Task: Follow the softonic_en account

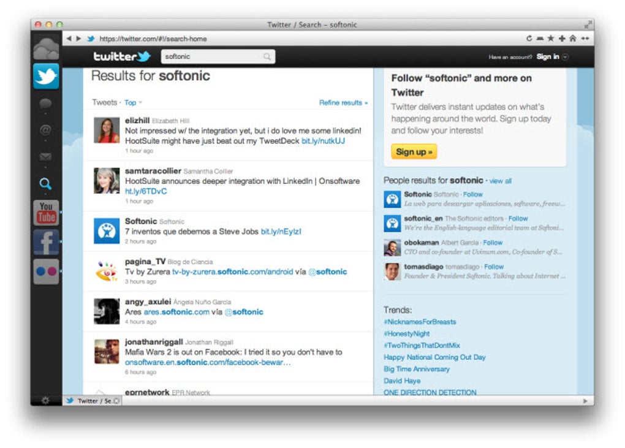Action: 518,218
